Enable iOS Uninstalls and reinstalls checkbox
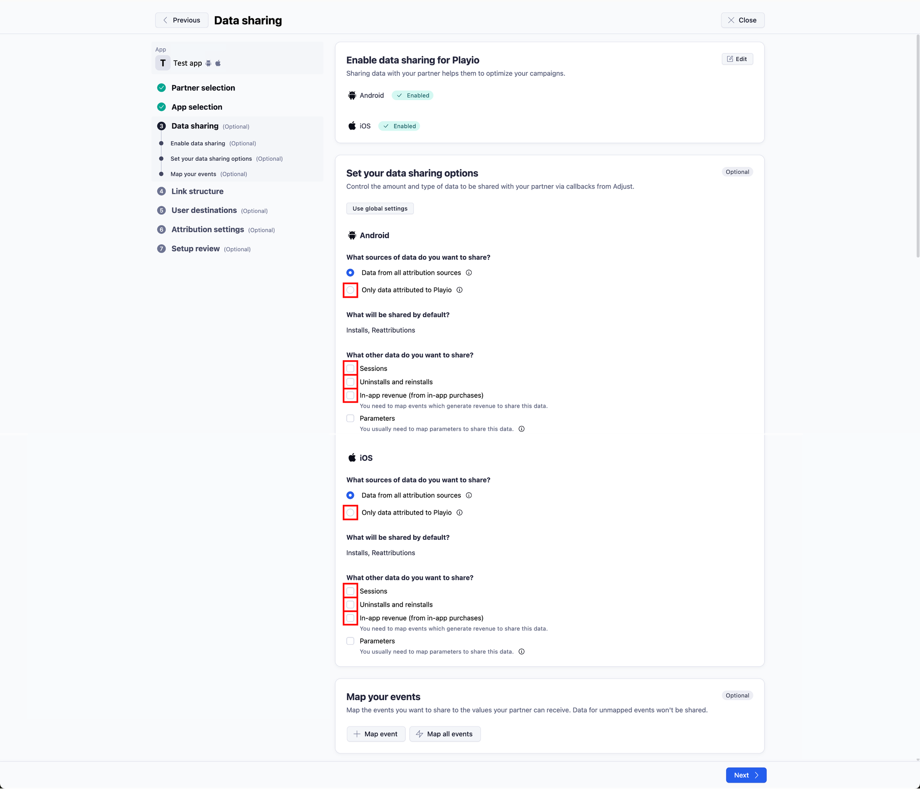 tap(350, 605)
